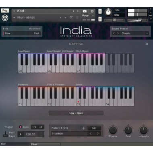Start playback with the play button
The height and width of the screenshot is (153, 153).
[x=21, y=134]
